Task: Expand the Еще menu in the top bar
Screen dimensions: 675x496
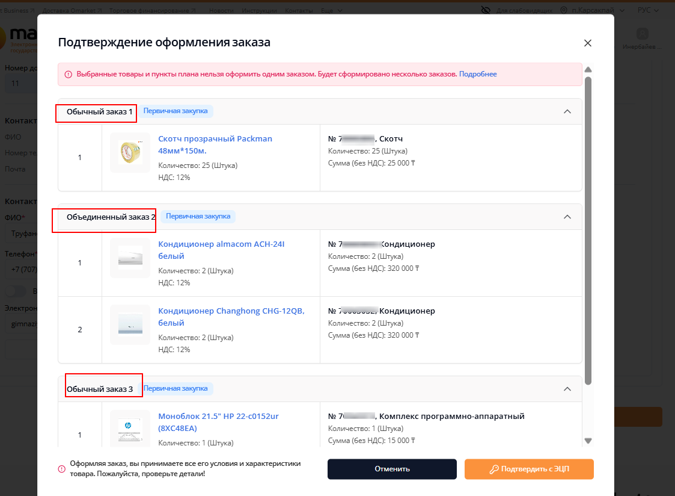Action: point(331,10)
